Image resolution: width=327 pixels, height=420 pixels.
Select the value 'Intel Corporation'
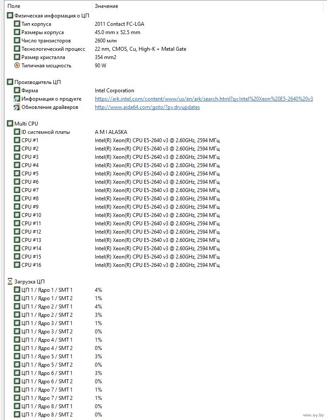point(114,90)
